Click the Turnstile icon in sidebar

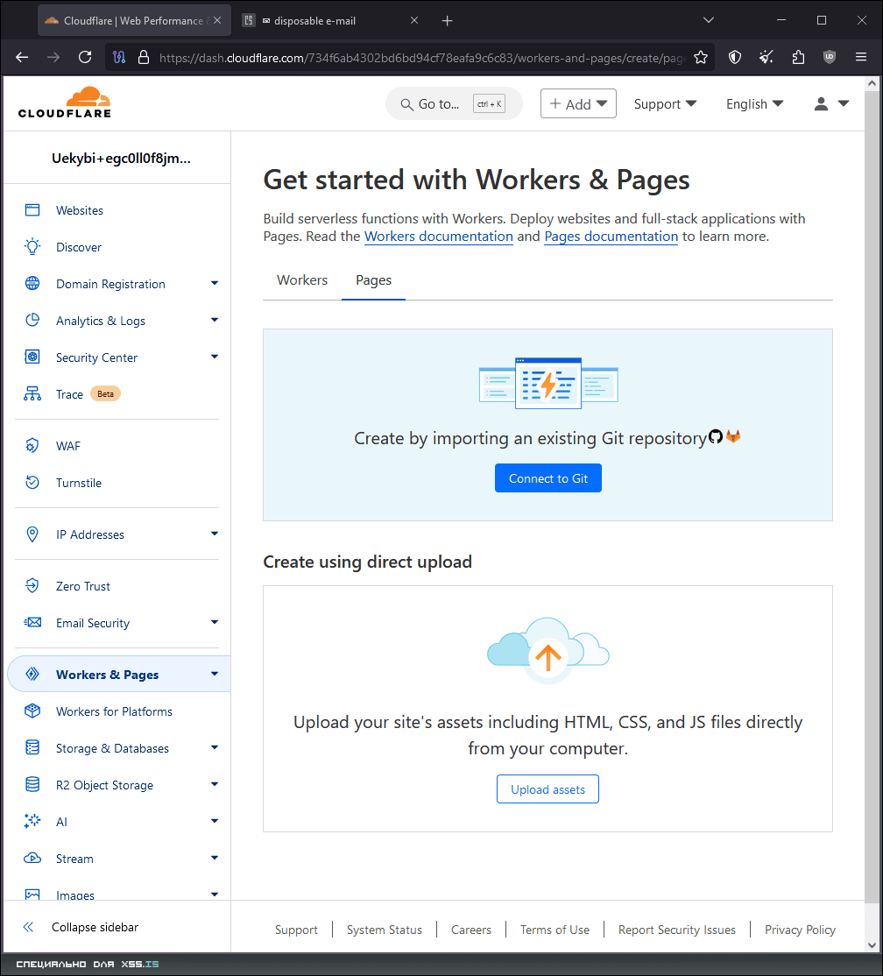point(32,483)
